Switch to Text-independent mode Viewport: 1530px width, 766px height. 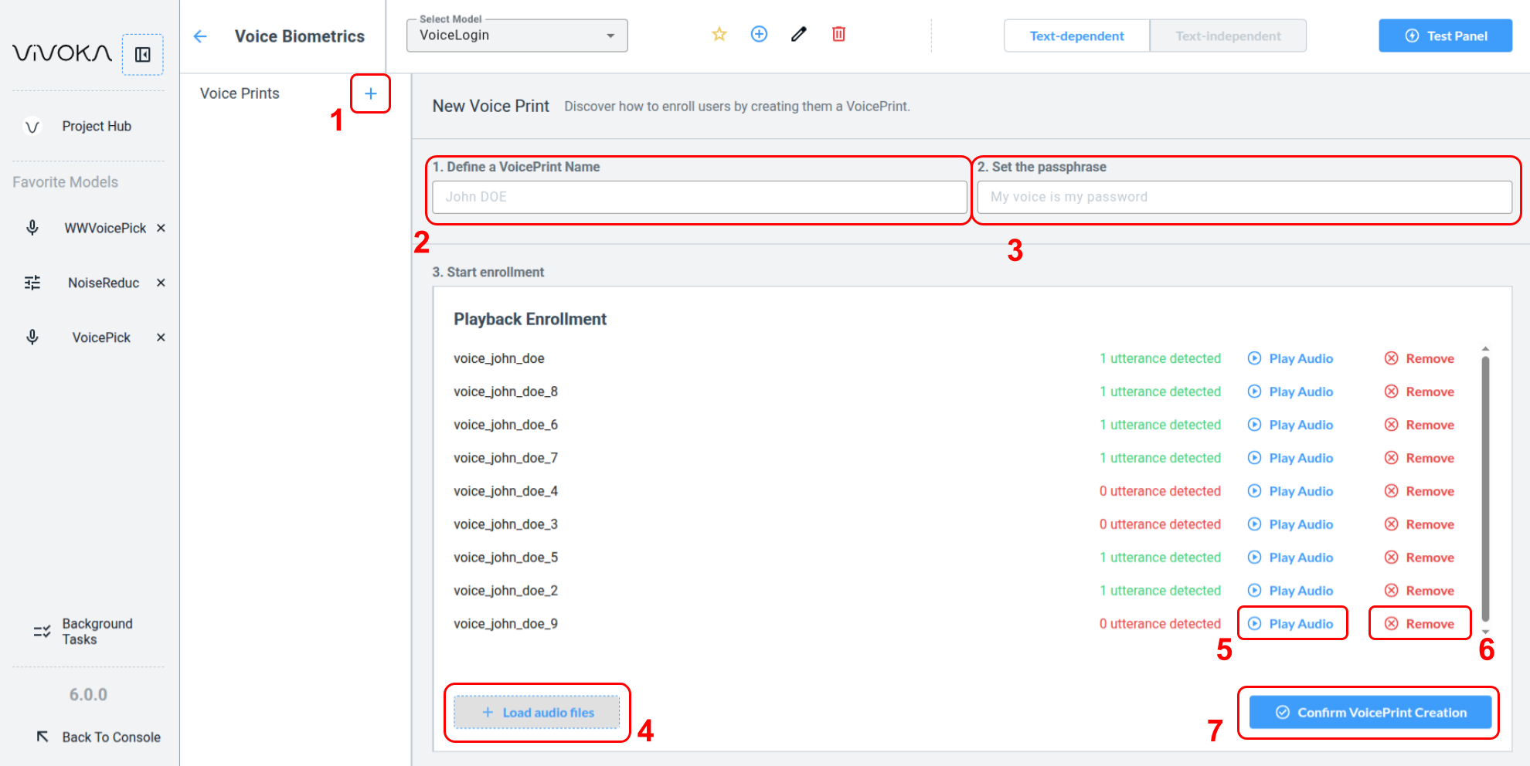point(1228,36)
